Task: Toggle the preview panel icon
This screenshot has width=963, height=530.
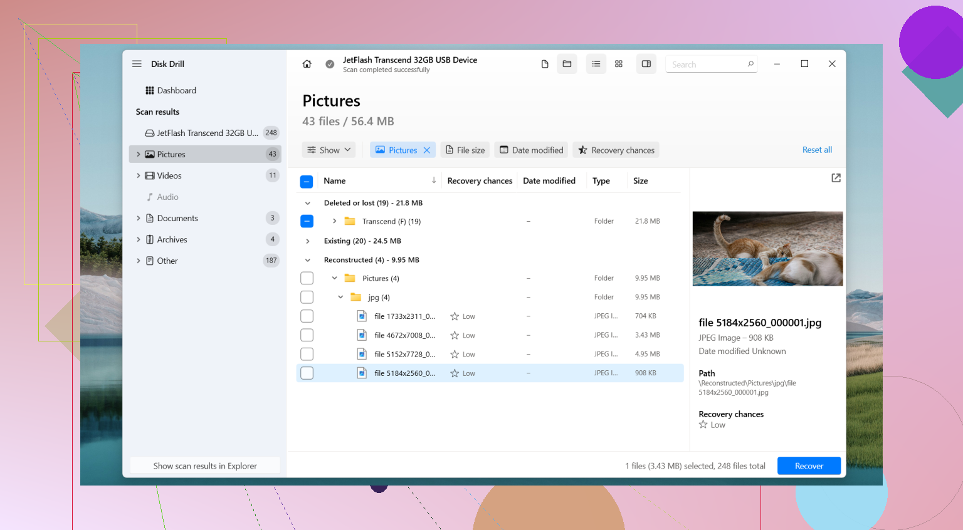Action: [646, 64]
